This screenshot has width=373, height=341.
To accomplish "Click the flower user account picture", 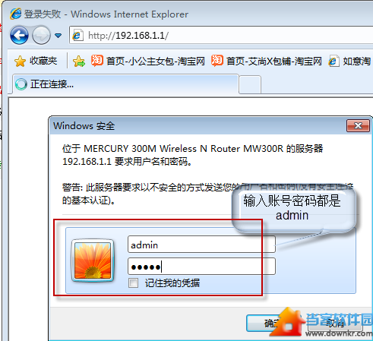I will [x=93, y=260].
